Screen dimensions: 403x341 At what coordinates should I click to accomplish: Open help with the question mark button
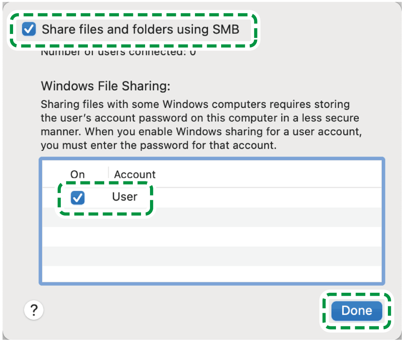point(34,310)
